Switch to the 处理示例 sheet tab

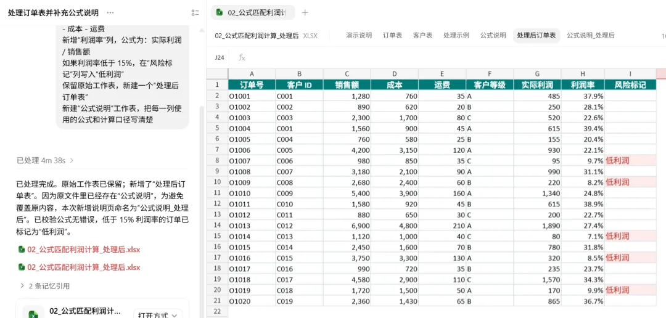coord(456,36)
